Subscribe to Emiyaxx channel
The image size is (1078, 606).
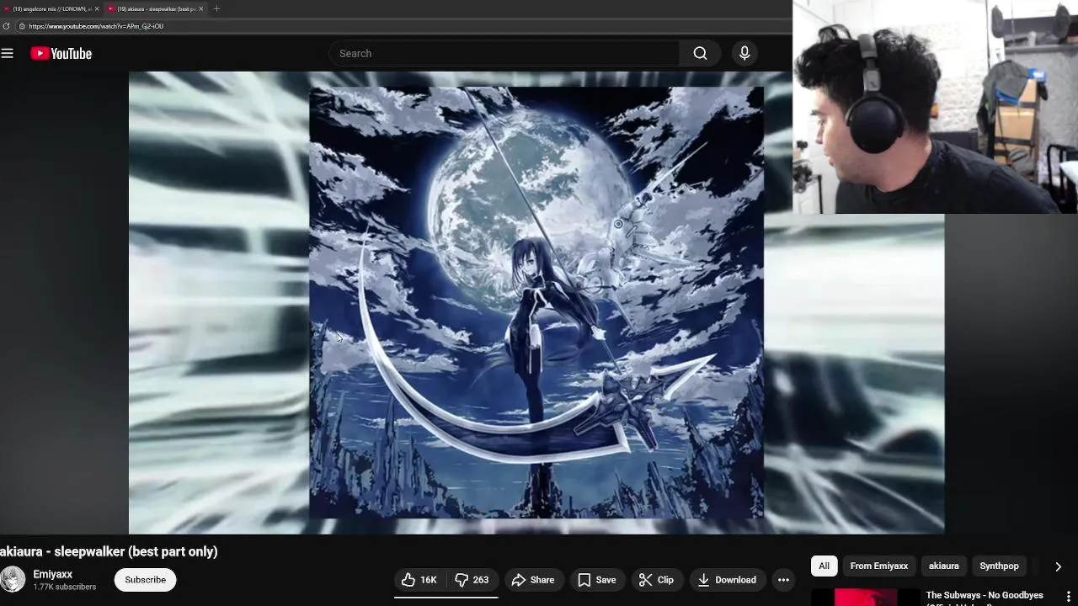[x=146, y=580]
